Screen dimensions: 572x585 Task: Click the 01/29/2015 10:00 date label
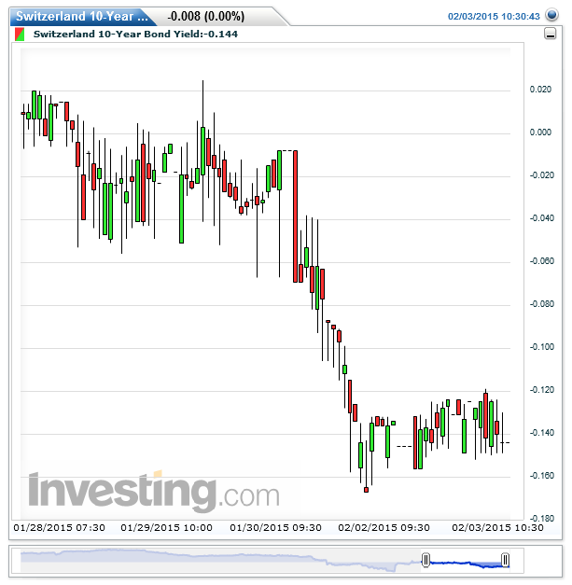click(x=166, y=527)
